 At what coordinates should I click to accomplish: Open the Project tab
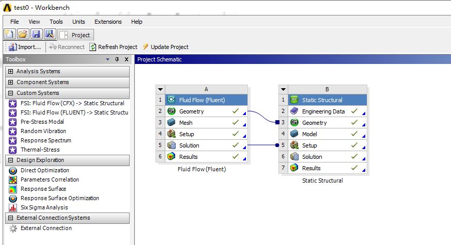pos(76,35)
